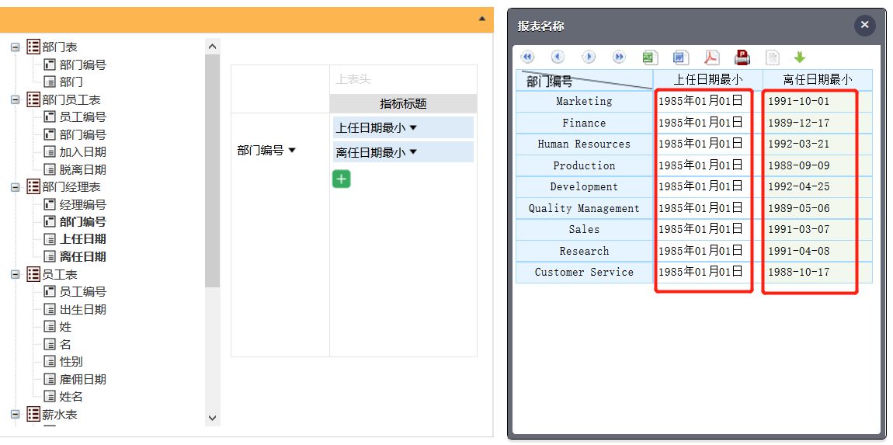The width and height of the screenshot is (893, 445).
Task: Go to the previous report page
Action: pos(558,57)
